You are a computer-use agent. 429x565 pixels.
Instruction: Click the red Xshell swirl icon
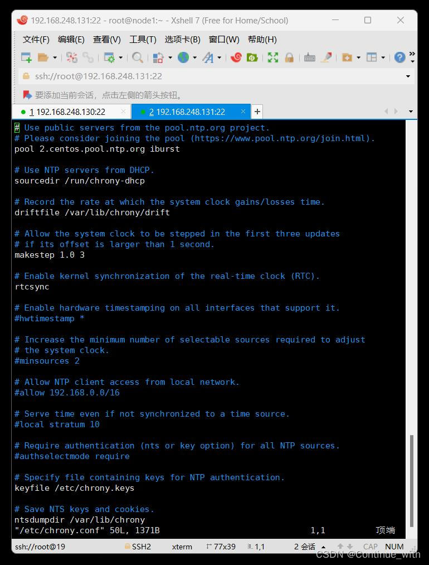click(x=236, y=57)
